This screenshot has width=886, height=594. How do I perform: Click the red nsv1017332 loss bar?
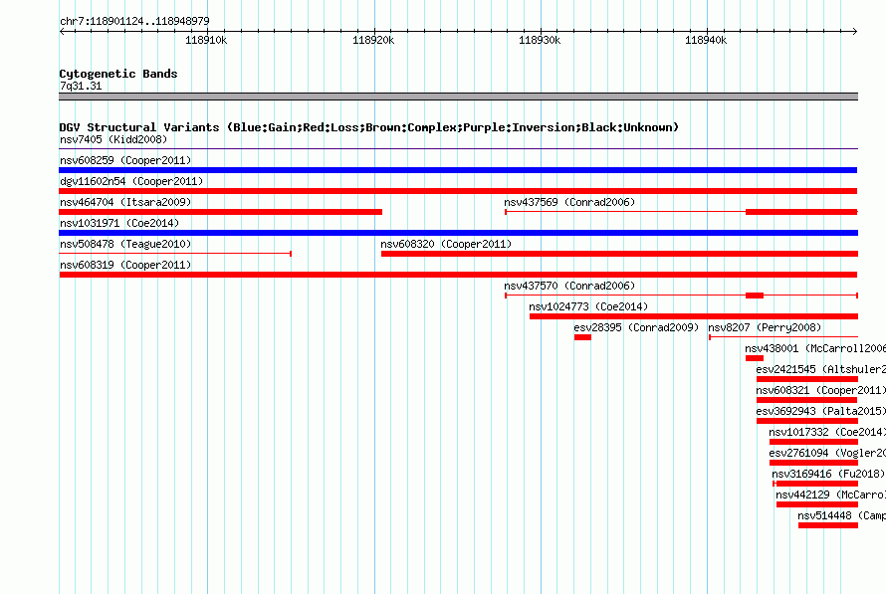[x=813, y=442]
